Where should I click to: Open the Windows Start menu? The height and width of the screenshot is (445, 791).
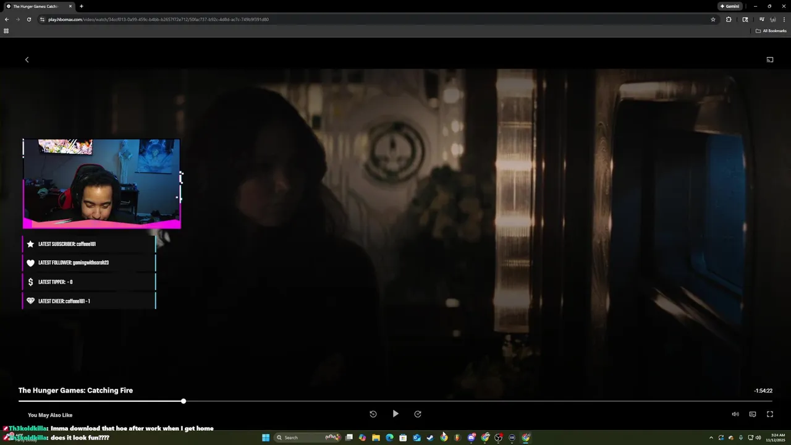(x=266, y=438)
